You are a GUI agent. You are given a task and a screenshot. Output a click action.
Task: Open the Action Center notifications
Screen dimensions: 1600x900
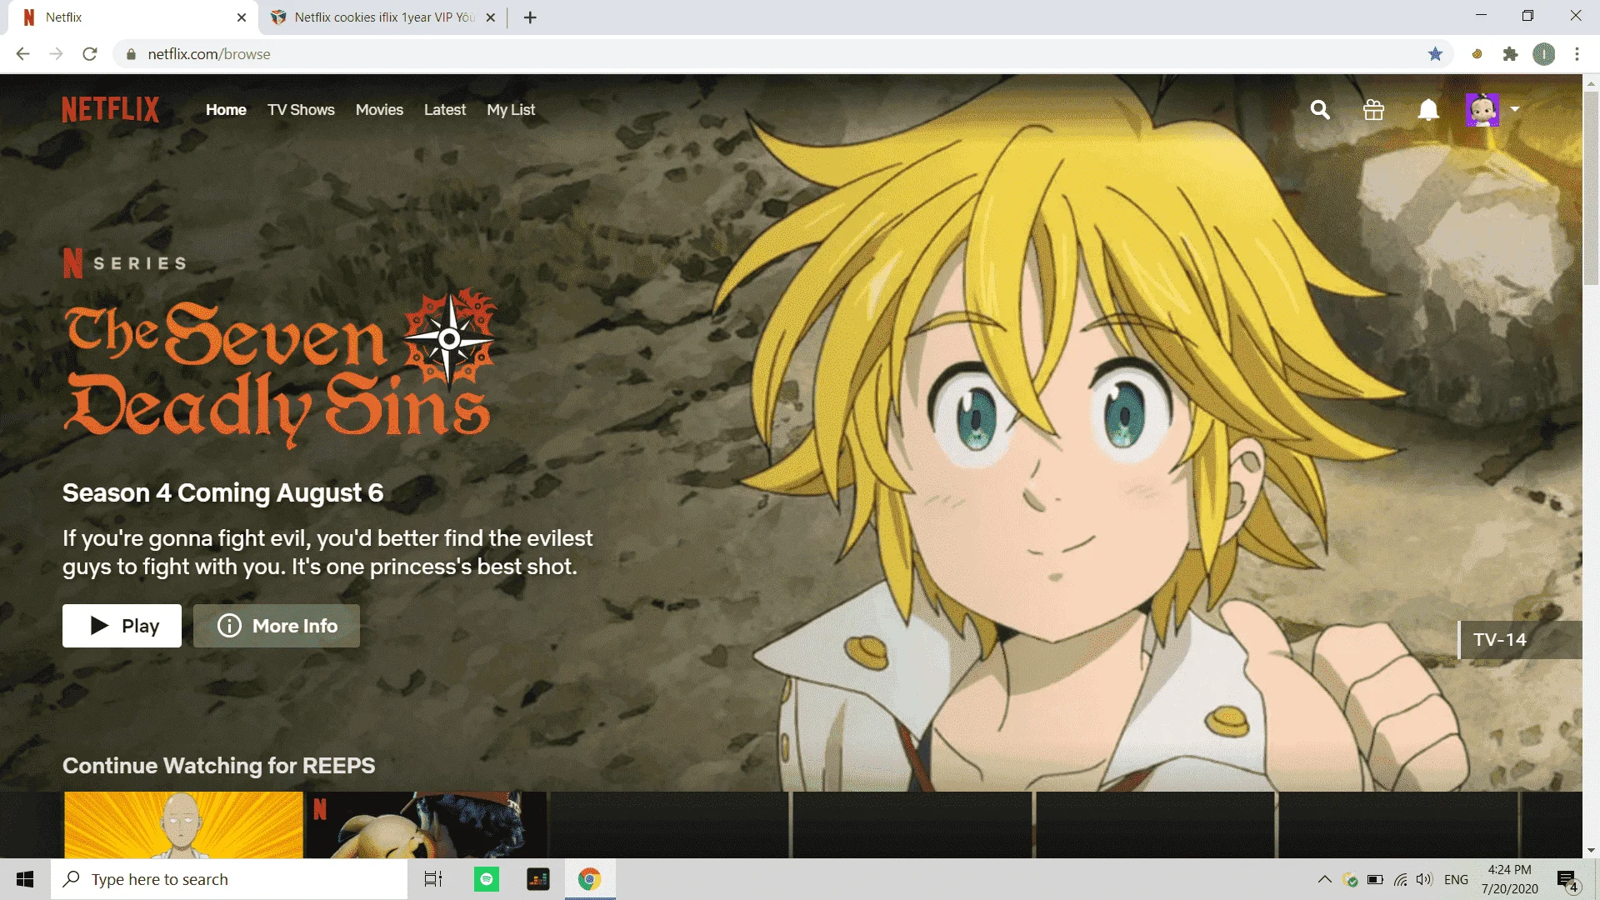click(x=1567, y=879)
